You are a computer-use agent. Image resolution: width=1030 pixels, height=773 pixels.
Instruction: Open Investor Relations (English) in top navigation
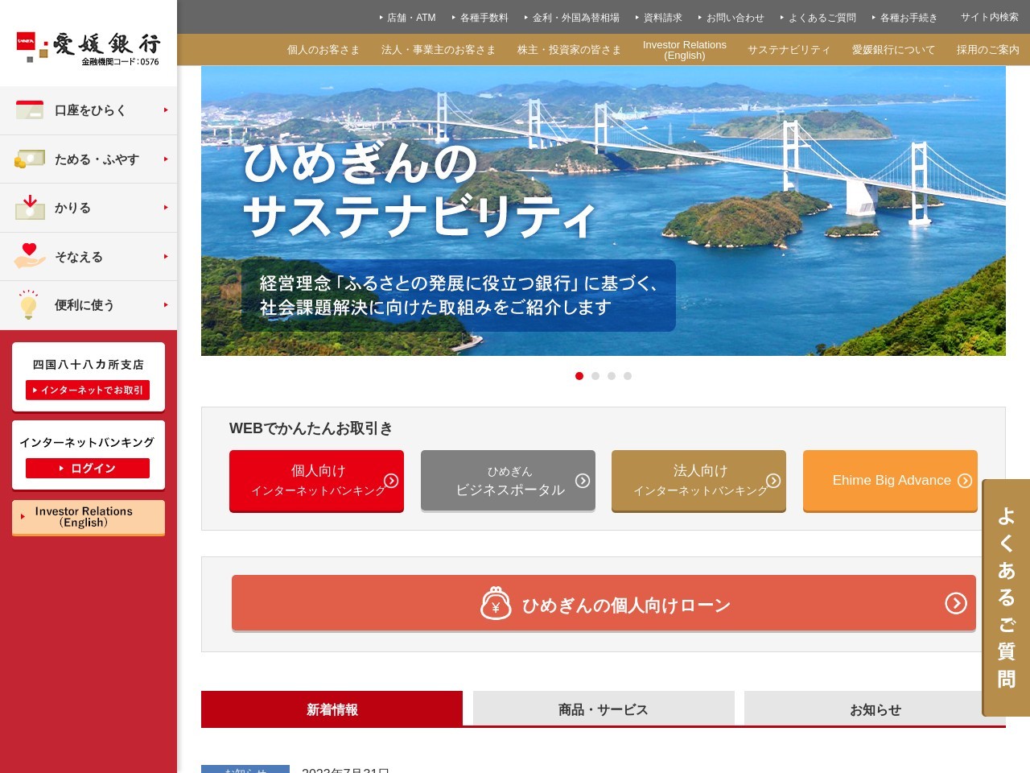tap(685, 50)
